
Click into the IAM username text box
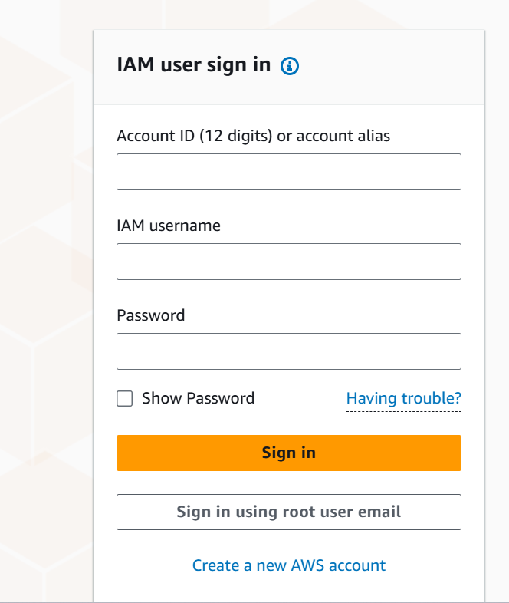point(288,262)
